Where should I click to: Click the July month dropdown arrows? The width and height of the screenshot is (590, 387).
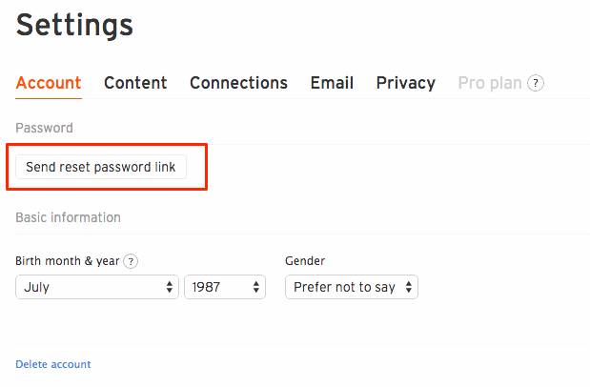click(x=170, y=287)
